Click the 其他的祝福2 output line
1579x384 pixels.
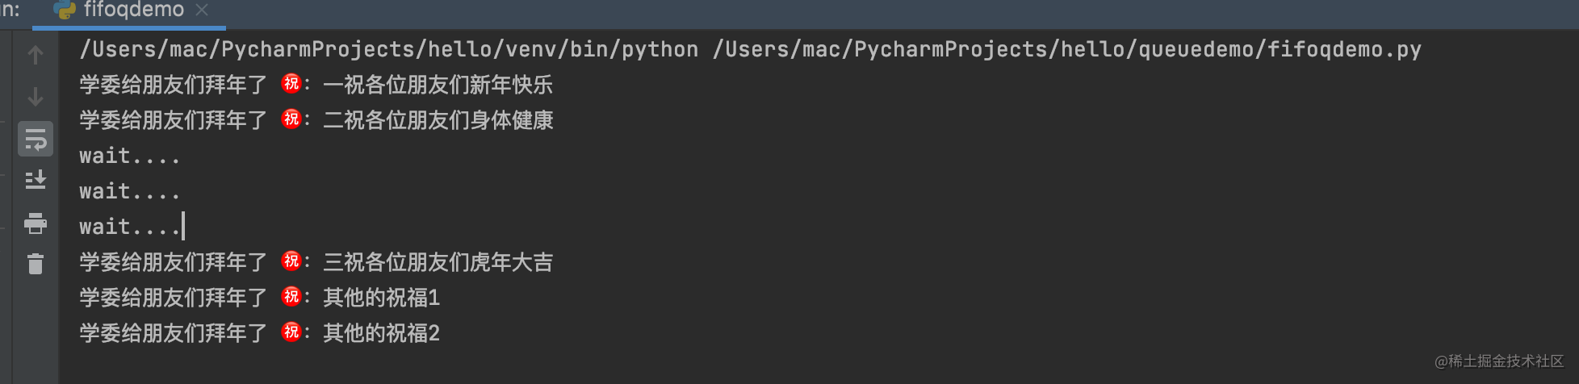(259, 333)
